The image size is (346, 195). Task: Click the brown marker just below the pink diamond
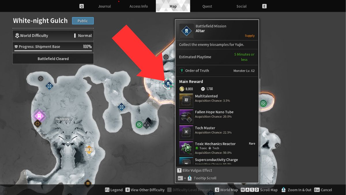37,124
